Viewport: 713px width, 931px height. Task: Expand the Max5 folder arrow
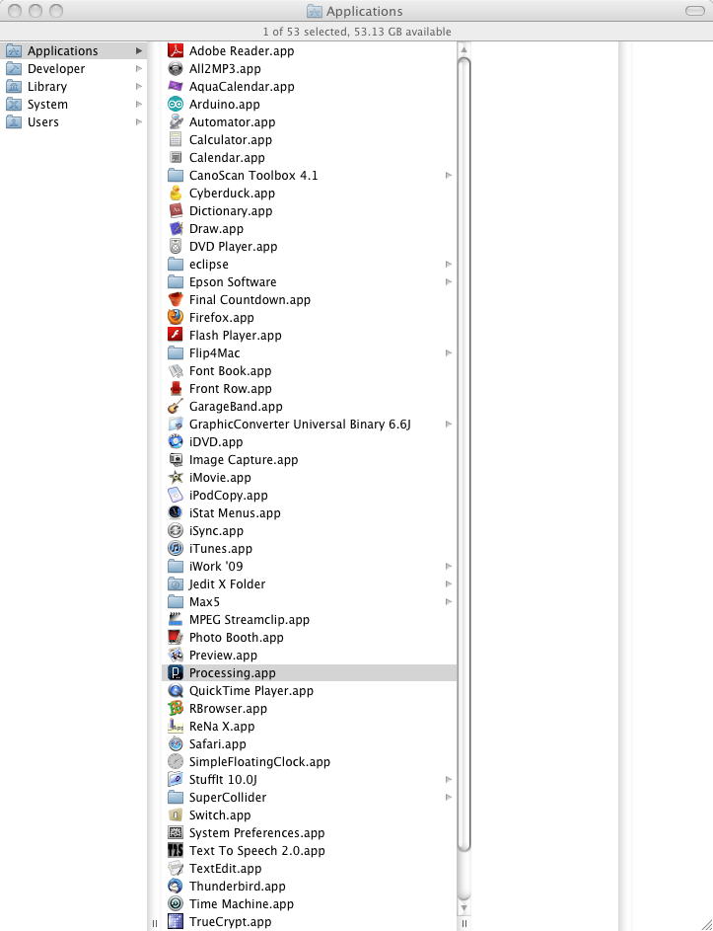(449, 601)
